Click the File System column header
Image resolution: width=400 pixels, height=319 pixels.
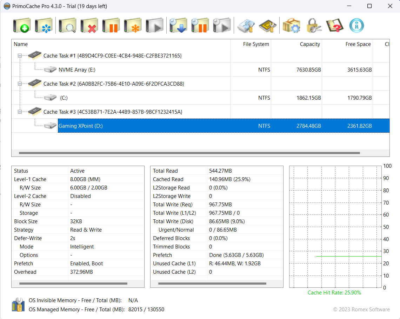256,44
